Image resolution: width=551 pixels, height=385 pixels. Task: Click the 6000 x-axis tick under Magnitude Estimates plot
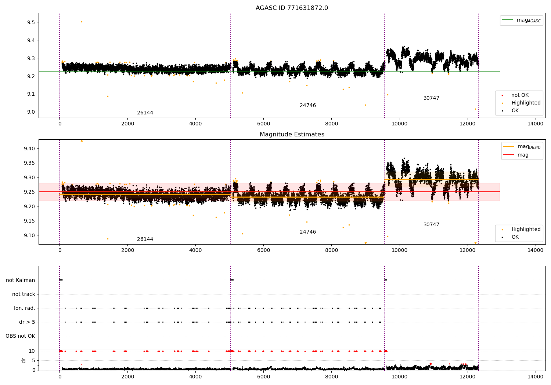[x=263, y=250]
